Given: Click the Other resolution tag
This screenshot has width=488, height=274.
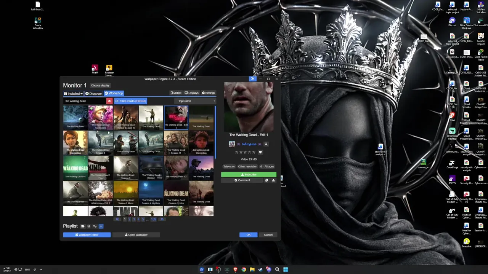Looking at the screenshot, I should pyautogui.click(x=247, y=166).
